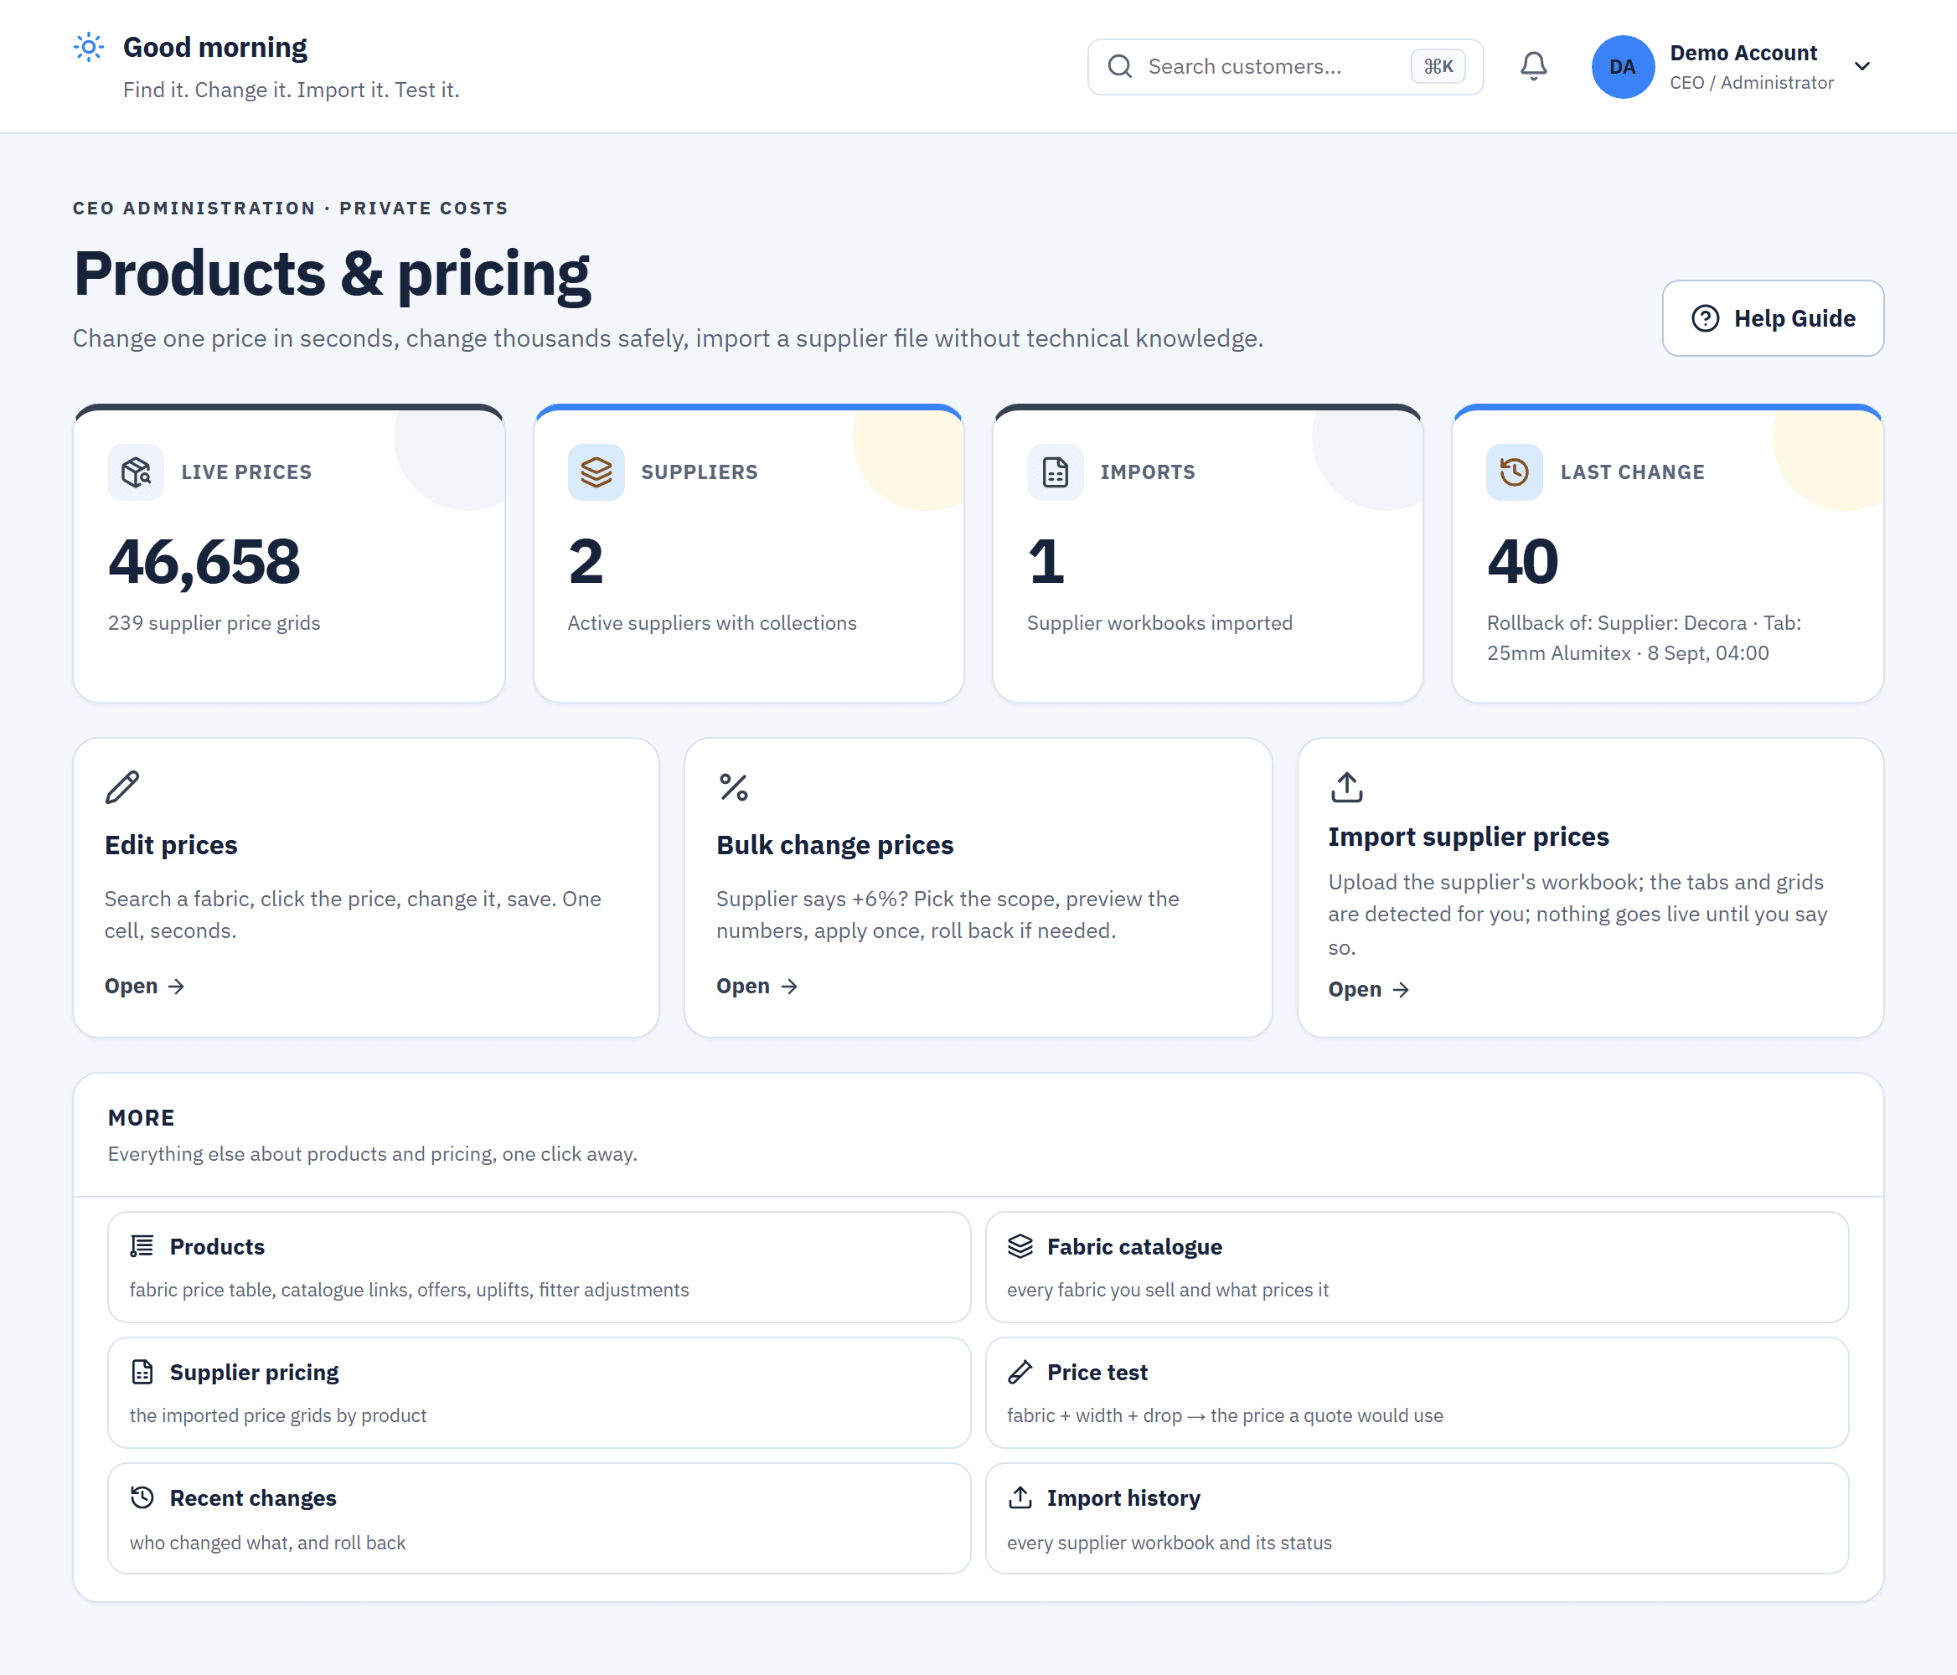1957x1675 pixels.
Task: Click the Recent changes clock icon
Action: [142, 1497]
